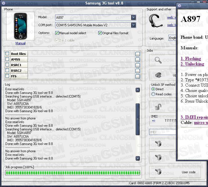Image resolution: width=208 pixels, height=187 pixels.
Task: Click the User code button label
Action: (189, 172)
